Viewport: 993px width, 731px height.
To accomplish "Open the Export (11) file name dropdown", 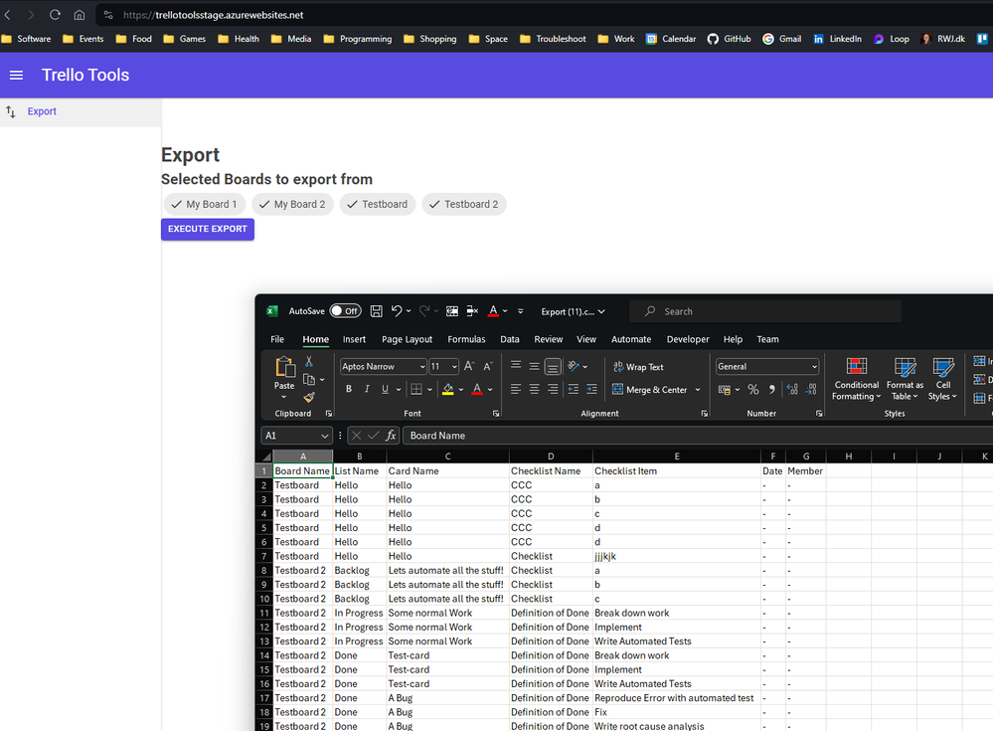I will 574,311.
